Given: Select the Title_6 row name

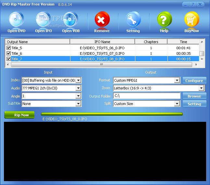Looking at the screenshot, I should click(17, 53).
